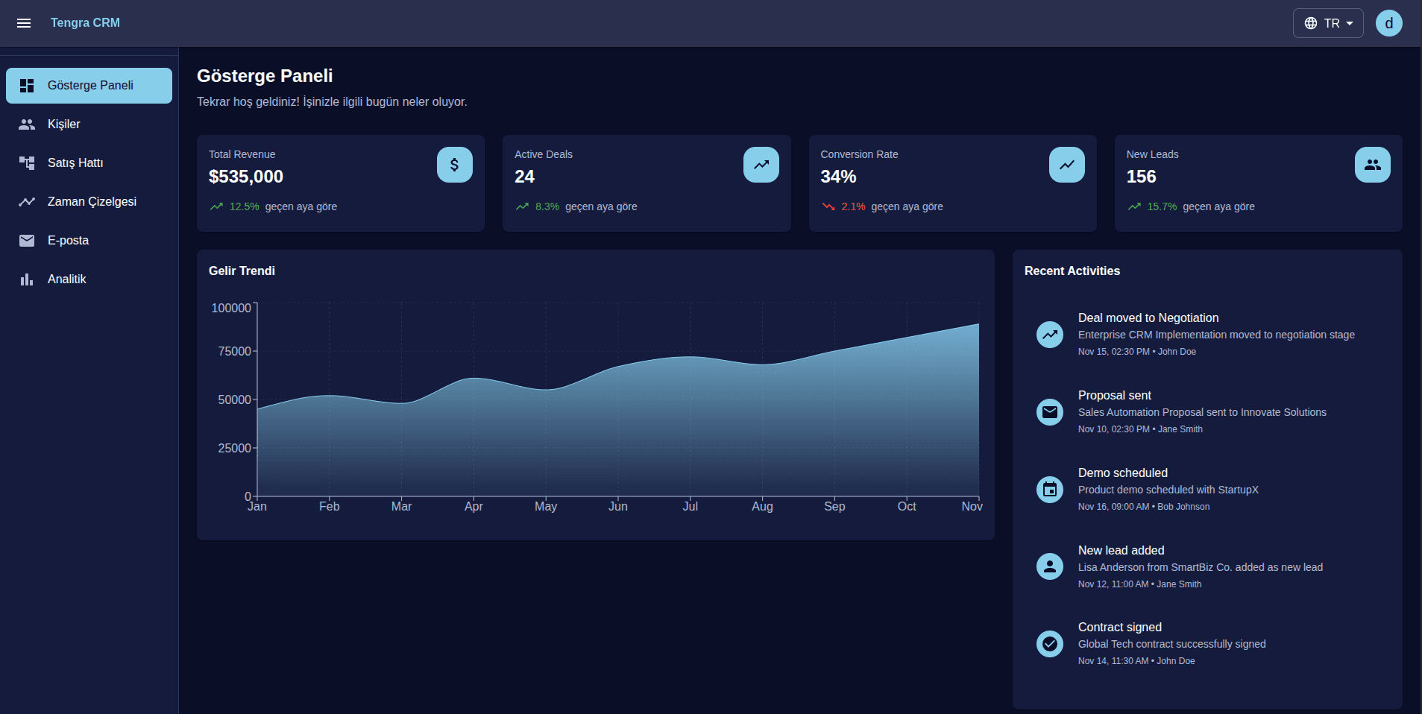
Task: Click the Jul point on Gelir Trendi chart
Action: click(690, 357)
